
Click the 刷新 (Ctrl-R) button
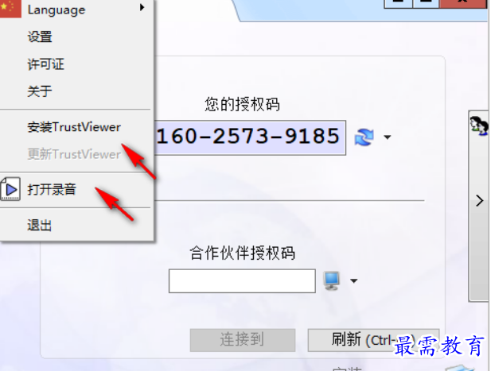(373, 340)
